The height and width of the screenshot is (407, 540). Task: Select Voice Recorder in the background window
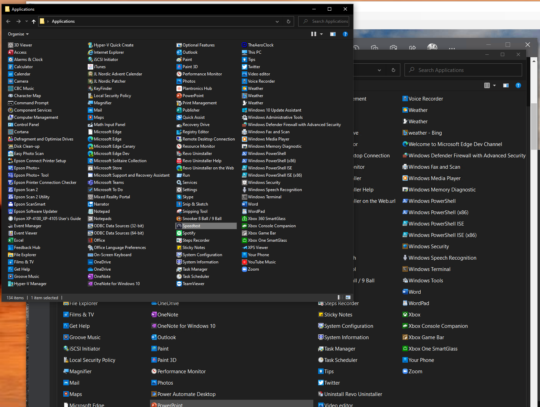[x=423, y=99]
